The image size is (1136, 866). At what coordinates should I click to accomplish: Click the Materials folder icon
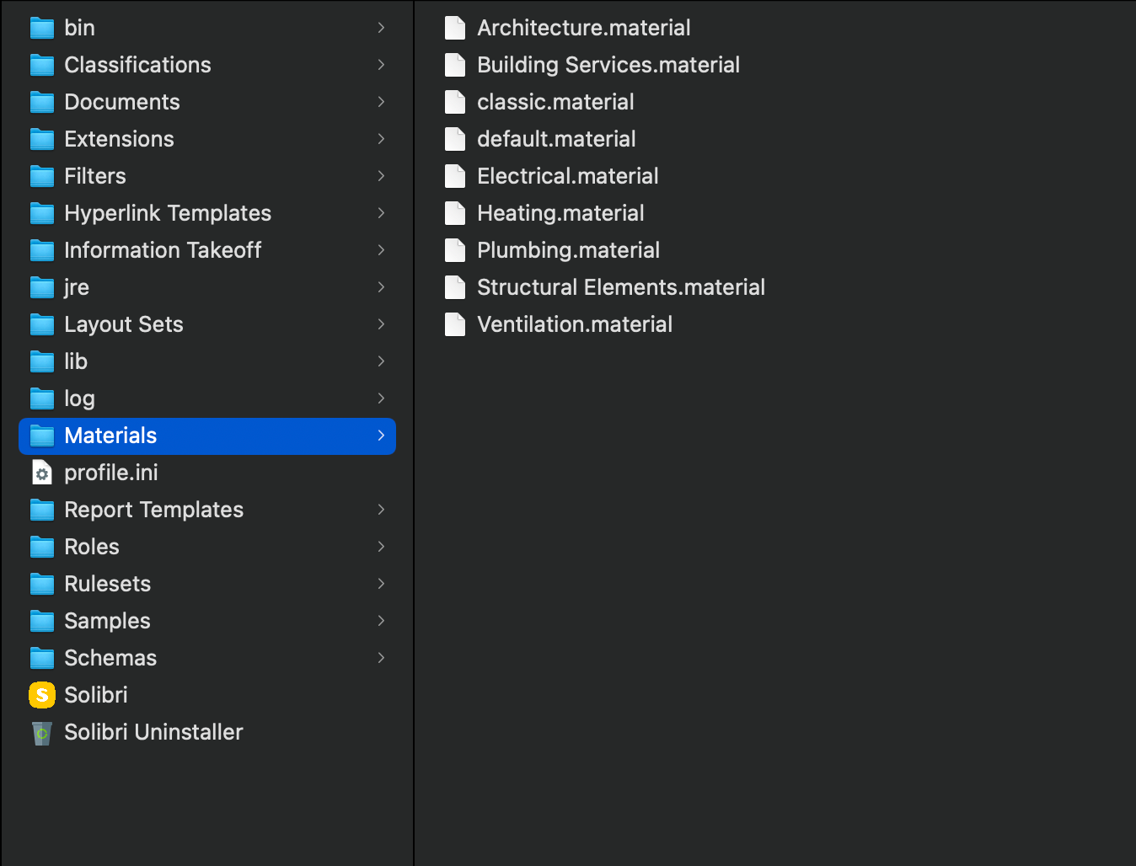tap(42, 436)
